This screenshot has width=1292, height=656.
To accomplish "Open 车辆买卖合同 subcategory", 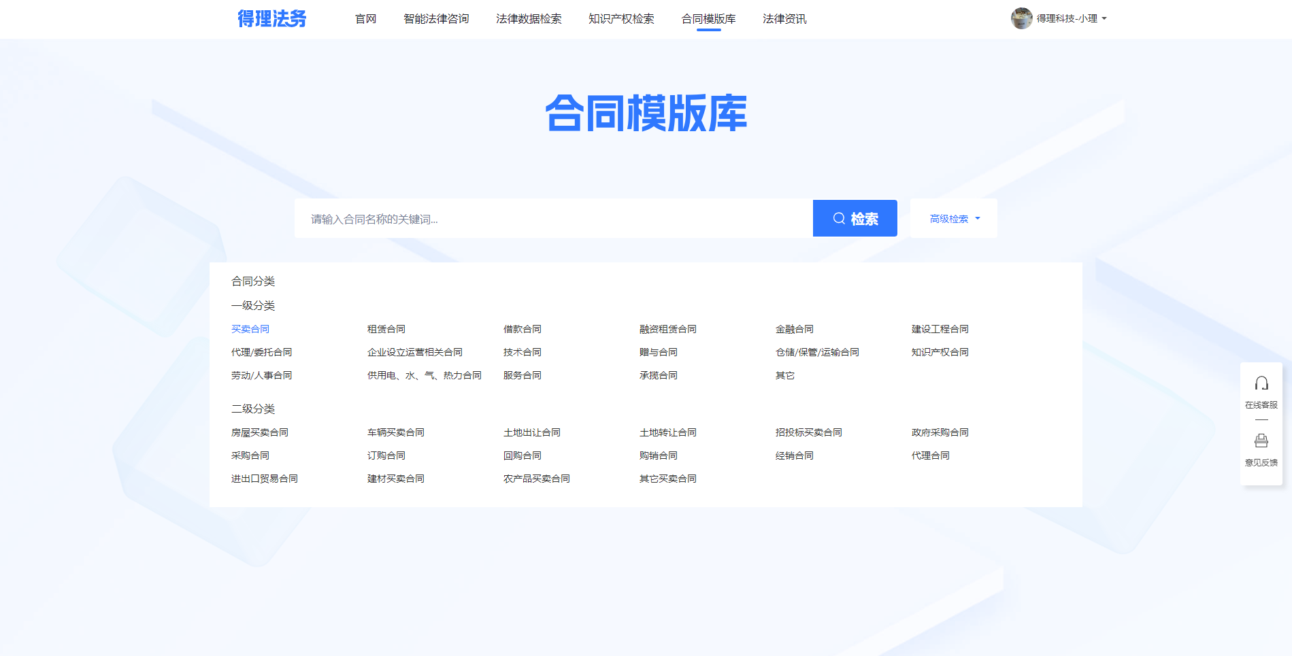I will click(396, 432).
